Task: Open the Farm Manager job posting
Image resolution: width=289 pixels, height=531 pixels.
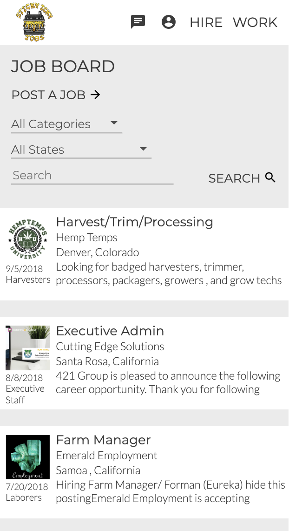Action: tap(103, 440)
